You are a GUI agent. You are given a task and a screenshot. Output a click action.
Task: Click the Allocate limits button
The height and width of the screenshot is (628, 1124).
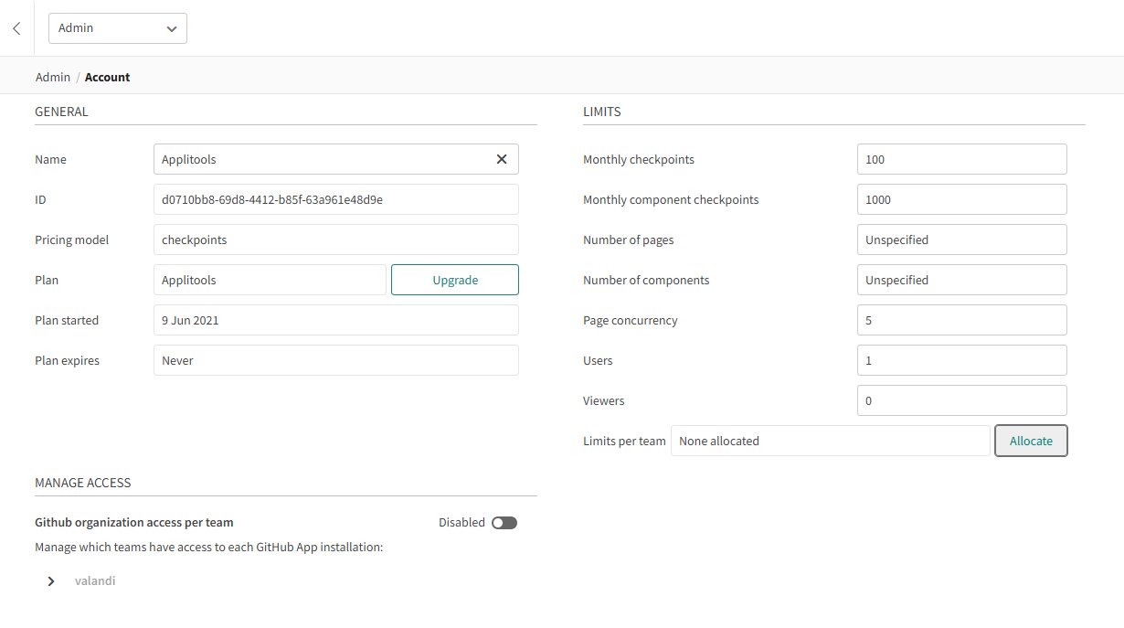pos(1031,441)
